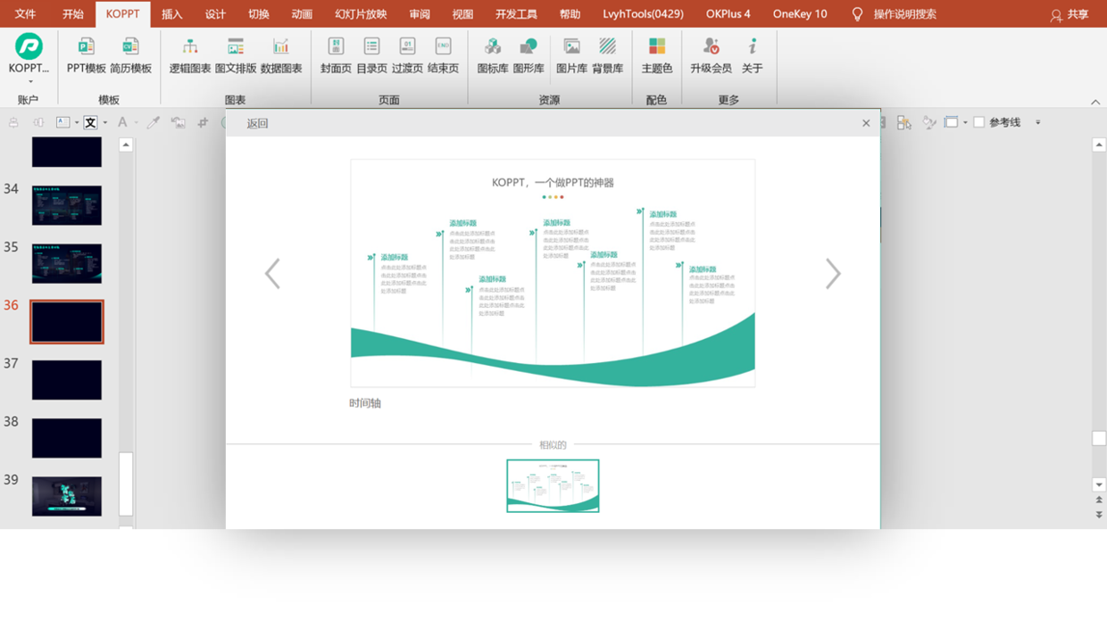Click the picture reset icon in quick toolbar
This screenshot has height=620, width=1107.
click(179, 122)
